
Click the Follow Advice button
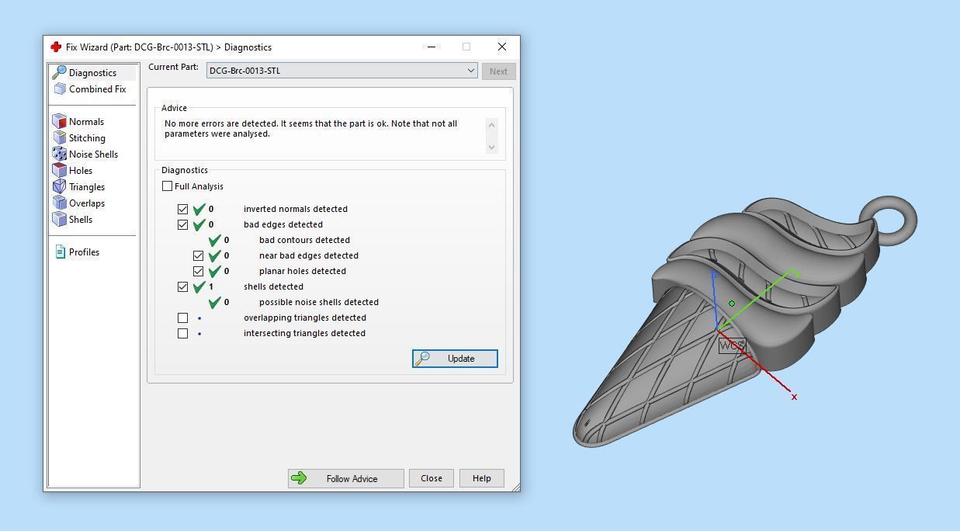[345, 478]
